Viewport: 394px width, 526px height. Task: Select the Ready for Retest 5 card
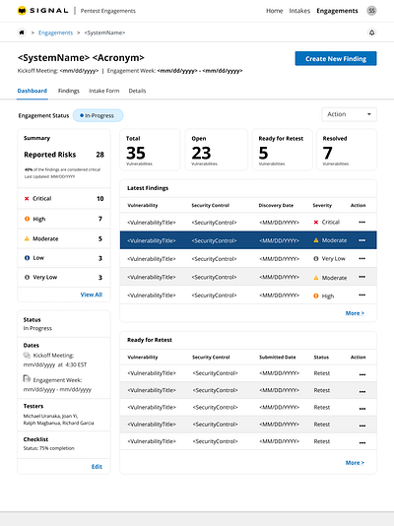(x=283, y=150)
